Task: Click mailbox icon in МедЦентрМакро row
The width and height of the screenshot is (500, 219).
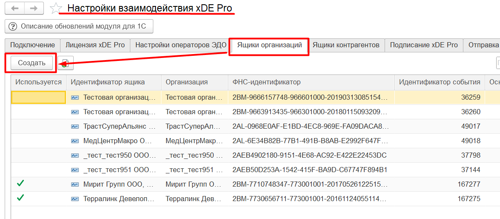Action: (x=75, y=141)
